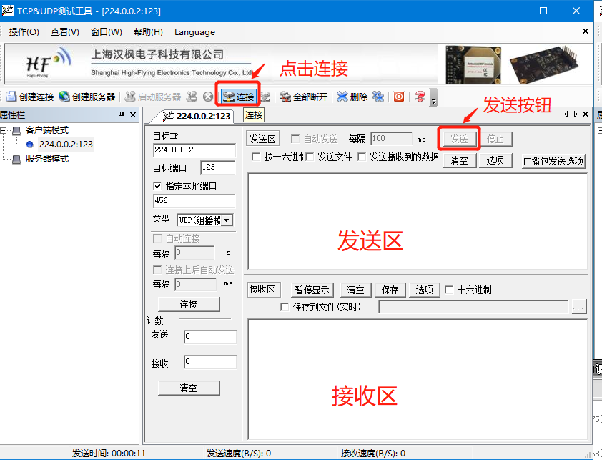Click the 删除 blue X toolbar button
Screen dimensions: 602x460
[x=352, y=97]
